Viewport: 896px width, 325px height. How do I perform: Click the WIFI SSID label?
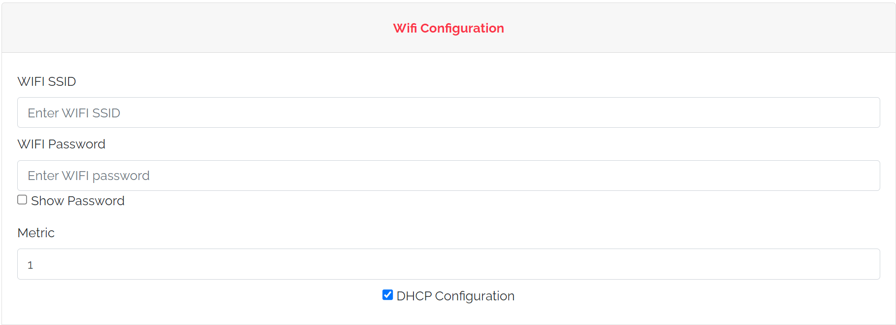(x=46, y=81)
